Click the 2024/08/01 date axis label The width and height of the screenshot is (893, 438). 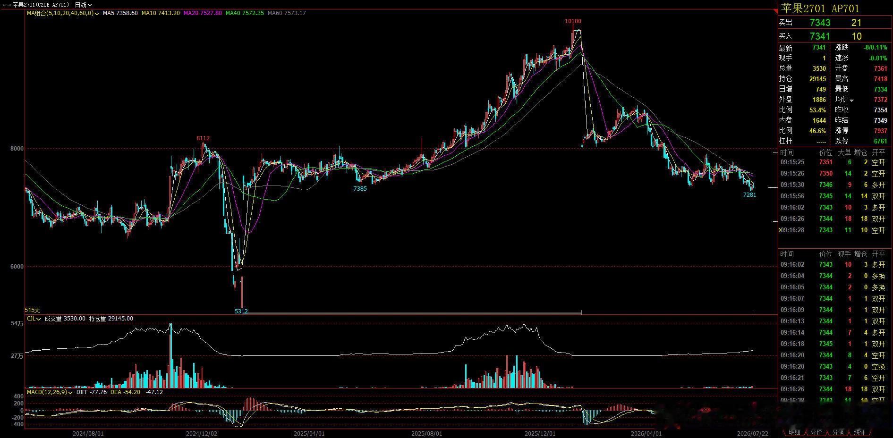point(88,433)
